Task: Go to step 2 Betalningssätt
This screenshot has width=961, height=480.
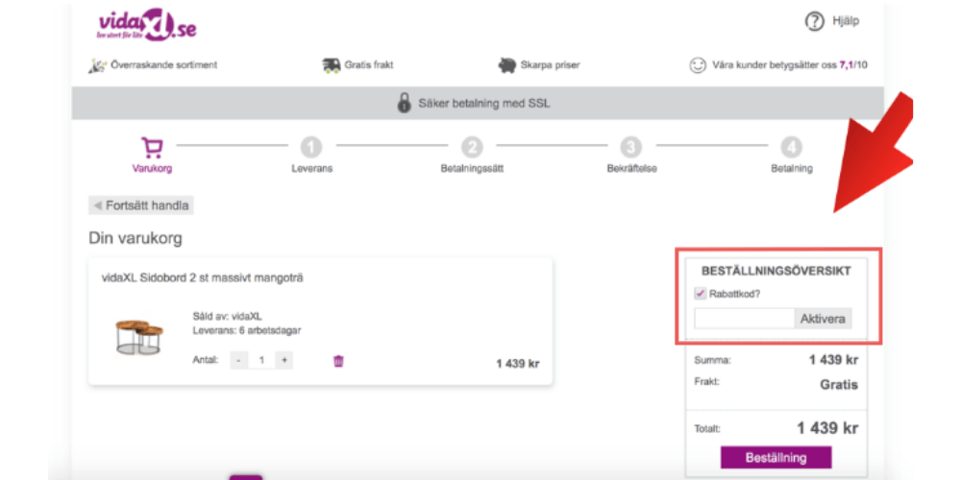Action: pyautogui.click(x=471, y=147)
